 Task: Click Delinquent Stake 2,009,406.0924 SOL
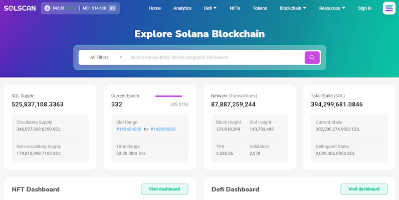tap(335, 153)
